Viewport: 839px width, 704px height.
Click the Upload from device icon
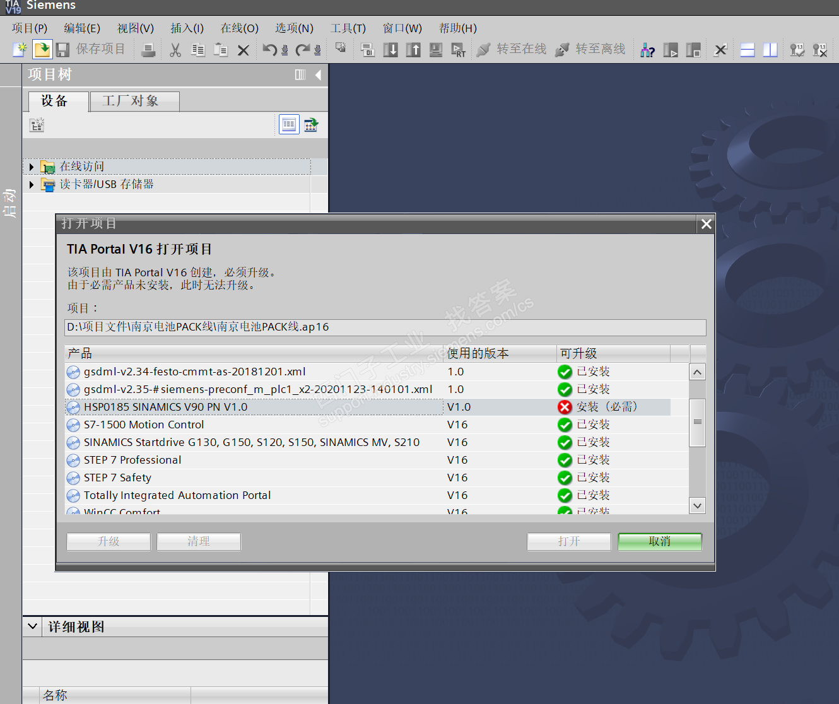click(x=413, y=50)
